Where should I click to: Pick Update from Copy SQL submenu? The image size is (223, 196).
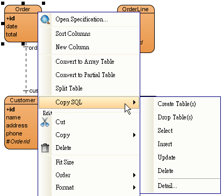pos(181,157)
